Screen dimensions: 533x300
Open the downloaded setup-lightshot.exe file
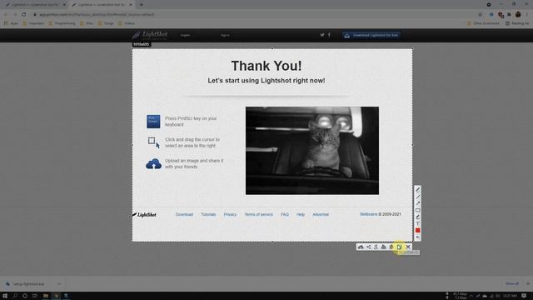(28, 284)
